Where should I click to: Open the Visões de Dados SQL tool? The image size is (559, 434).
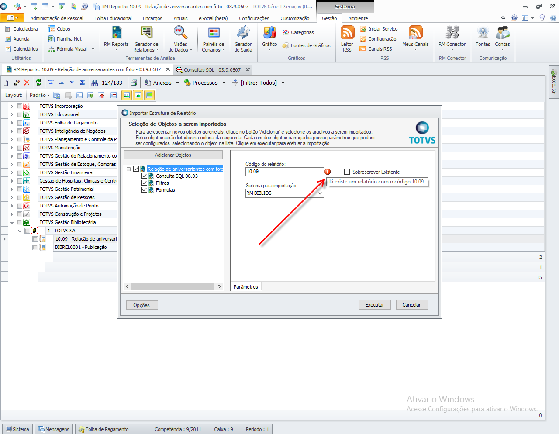pyautogui.click(x=180, y=39)
